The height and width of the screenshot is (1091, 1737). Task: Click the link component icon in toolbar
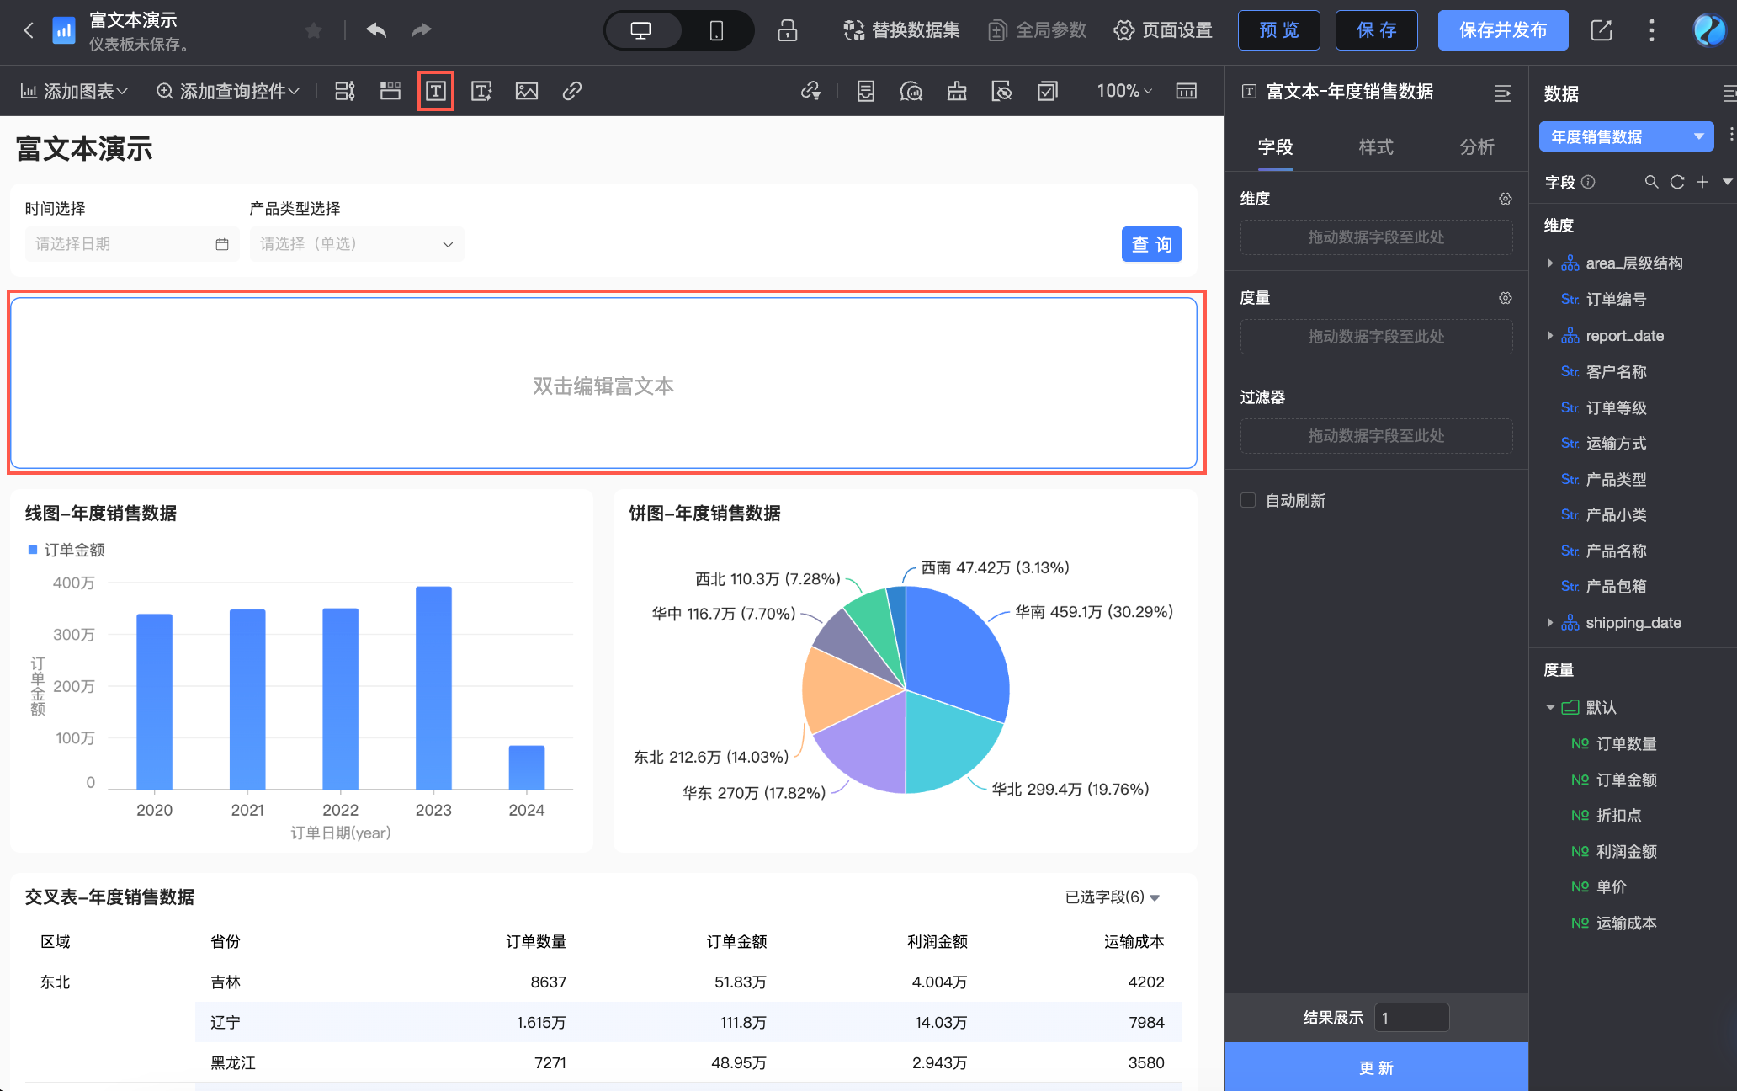click(572, 91)
